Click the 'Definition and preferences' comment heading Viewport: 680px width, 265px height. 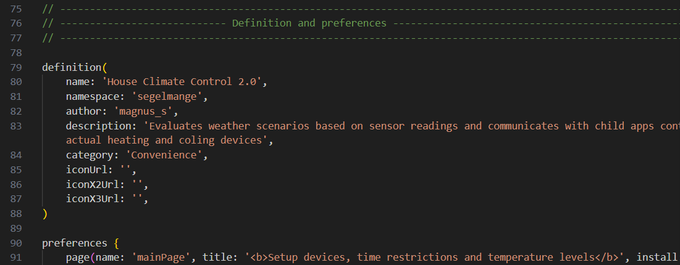pyautogui.click(x=309, y=23)
